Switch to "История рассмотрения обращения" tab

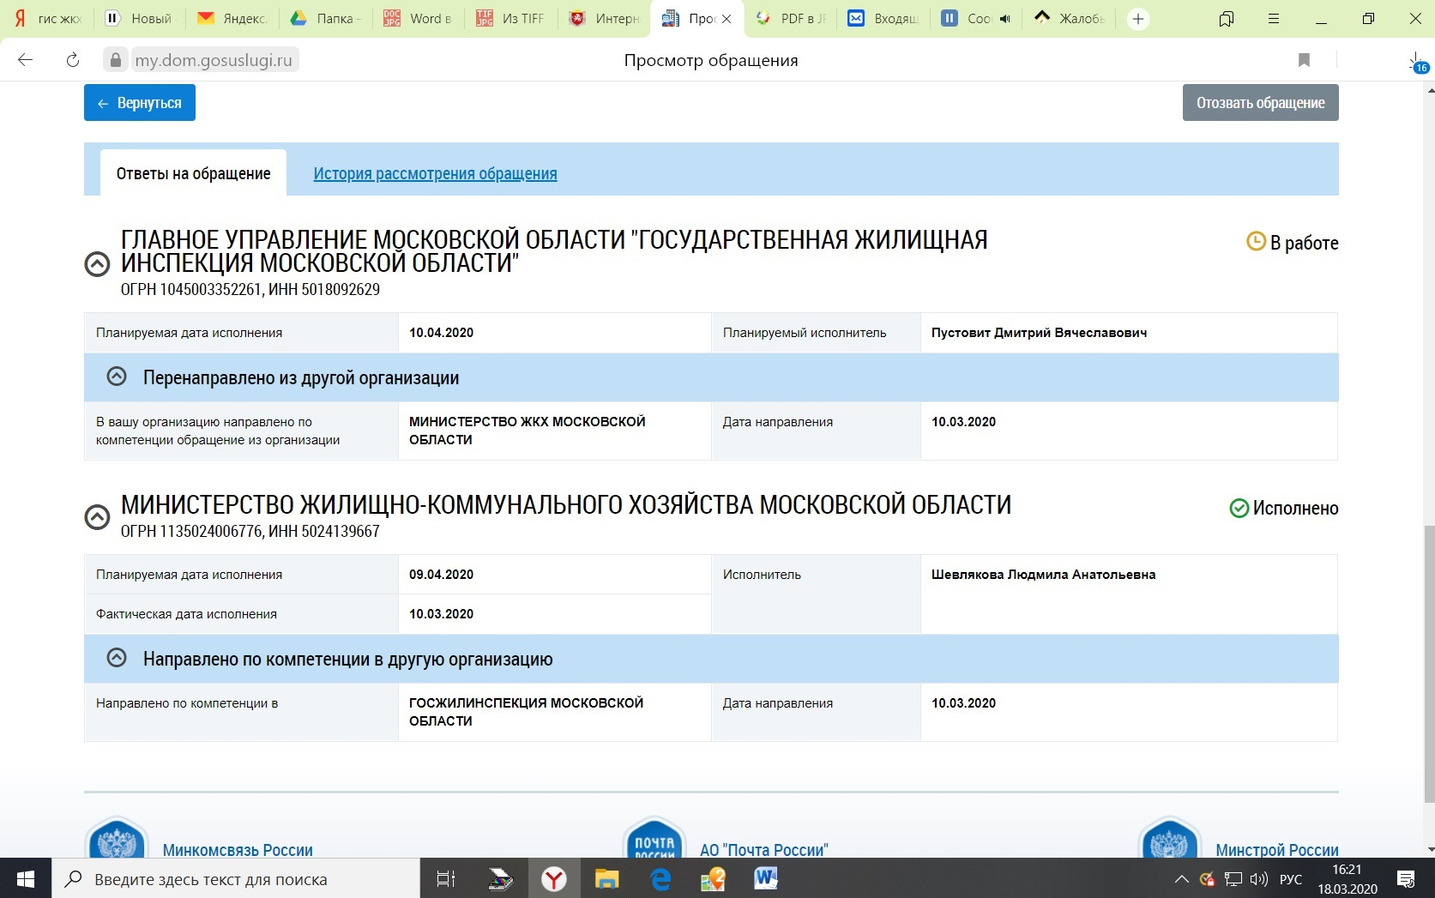coord(435,173)
